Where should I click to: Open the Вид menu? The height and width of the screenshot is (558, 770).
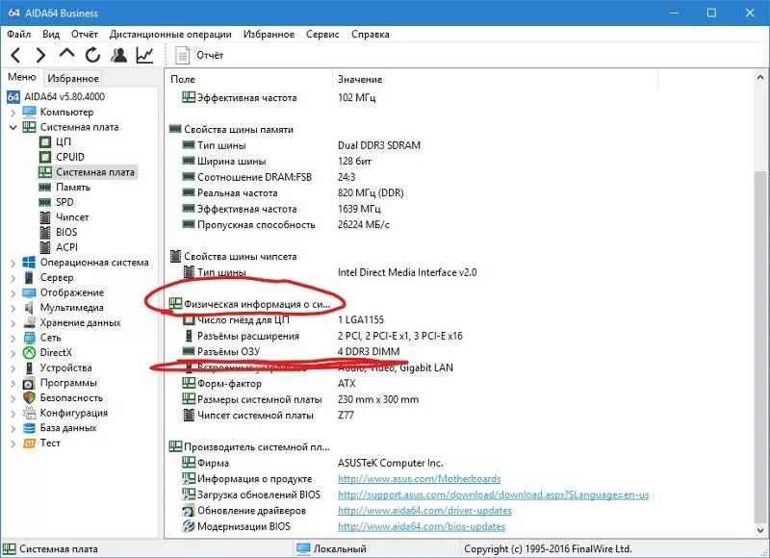pyautogui.click(x=51, y=34)
